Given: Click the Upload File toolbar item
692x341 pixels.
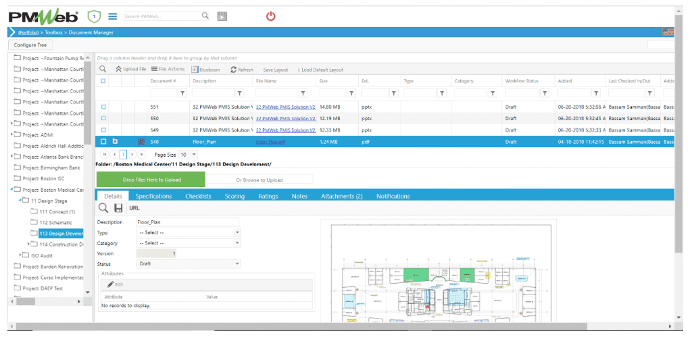Looking at the screenshot, I should coord(131,70).
